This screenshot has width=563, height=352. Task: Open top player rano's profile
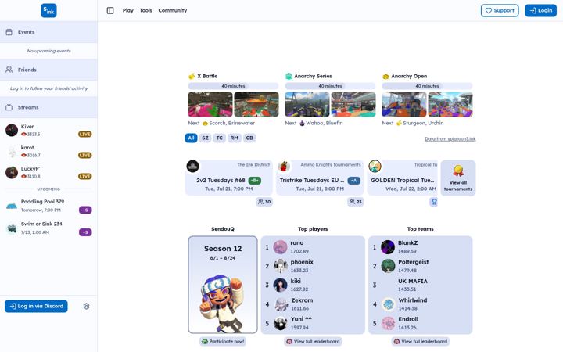(x=313, y=247)
